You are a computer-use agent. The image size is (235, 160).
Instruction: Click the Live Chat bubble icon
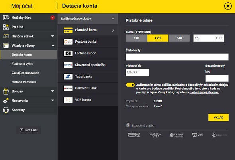point(22,130)
